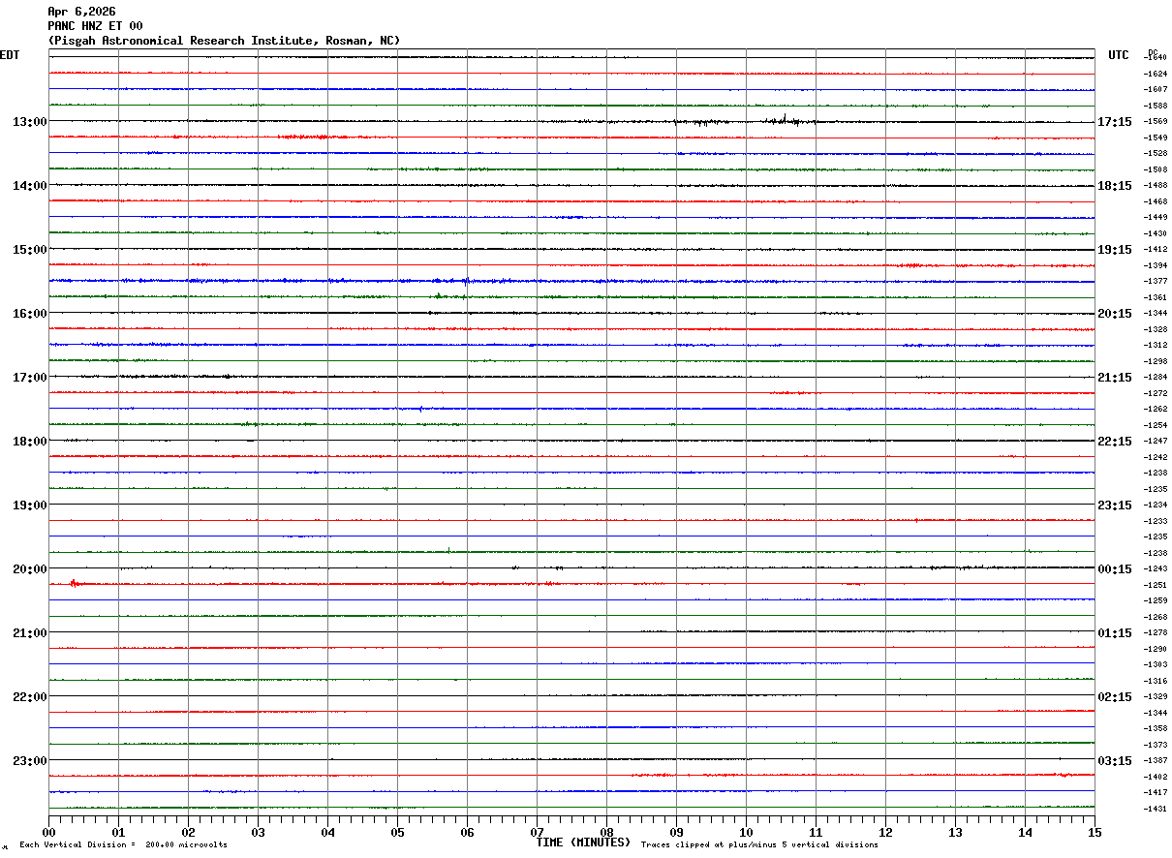Viewport: 1172px width, 858px height.
Task: Click the DC offset value -1233
Action: tap(1156, 521)
